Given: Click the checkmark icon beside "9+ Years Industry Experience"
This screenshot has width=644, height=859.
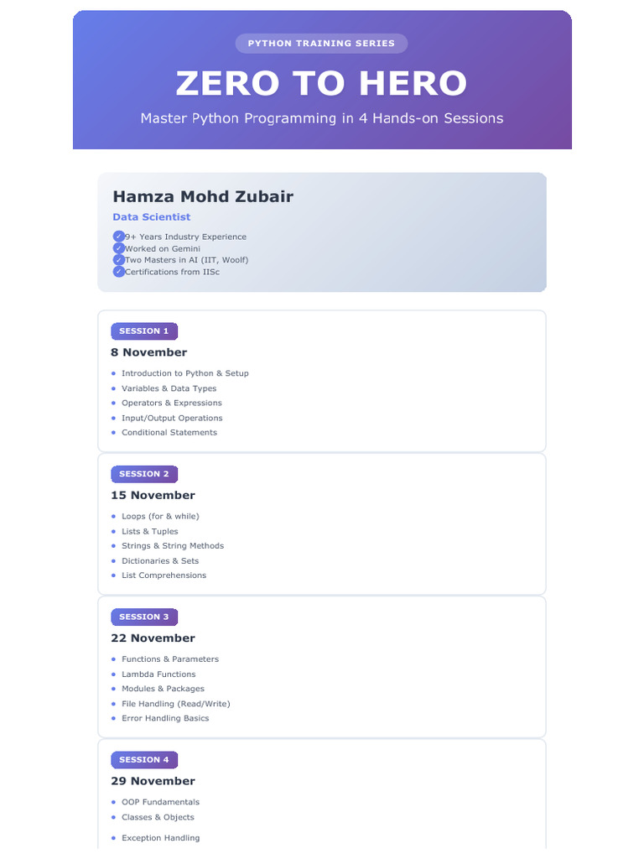Looking at the screenshot, I should pos(118,237).
